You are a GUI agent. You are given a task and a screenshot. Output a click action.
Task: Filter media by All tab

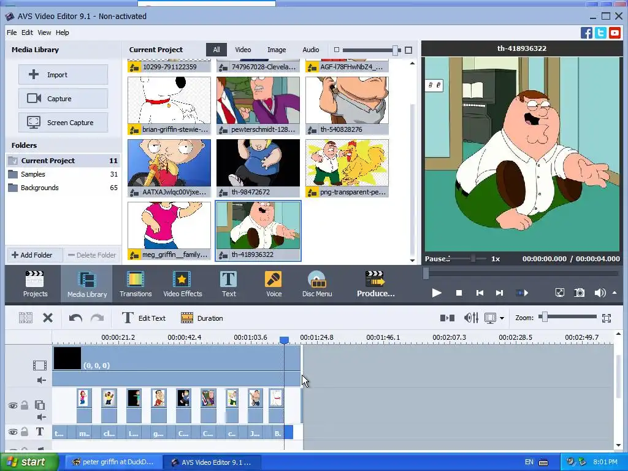point(216,50)
